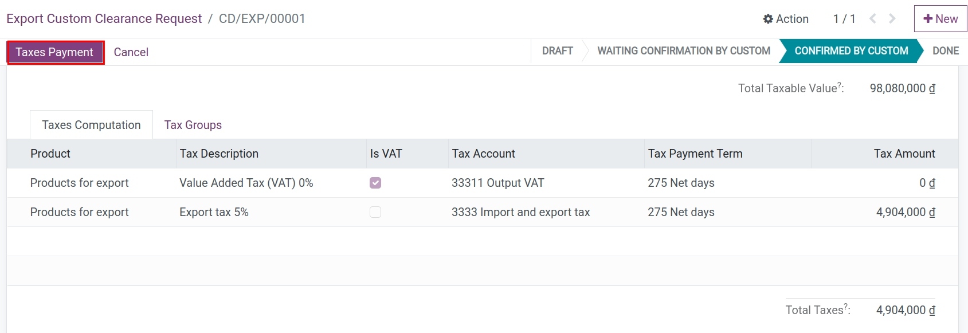Click the 0 ₫ tax amount cell
Image resolution: width=968 pixels, height=333 pixels.
[927, 183]
